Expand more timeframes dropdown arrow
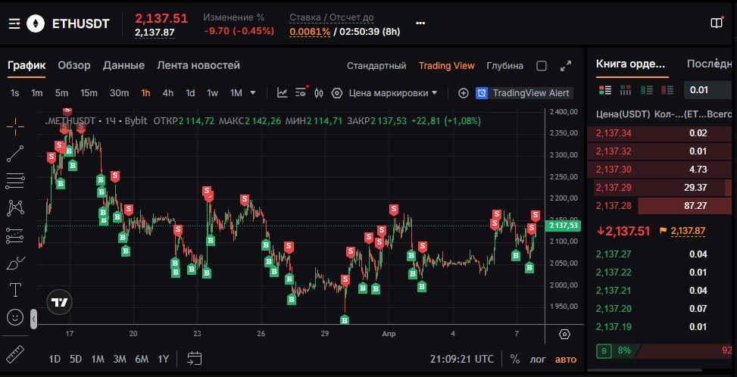Screen dimensions: 737x377 point(253,93)
